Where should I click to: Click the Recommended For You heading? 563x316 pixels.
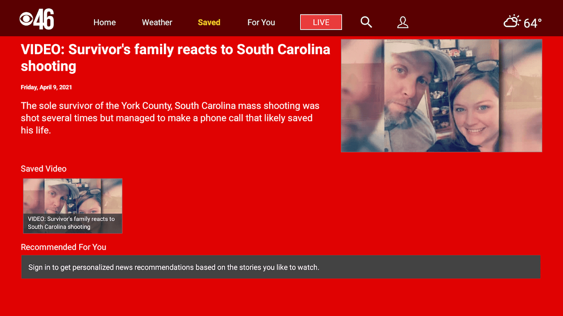point(63,247)
